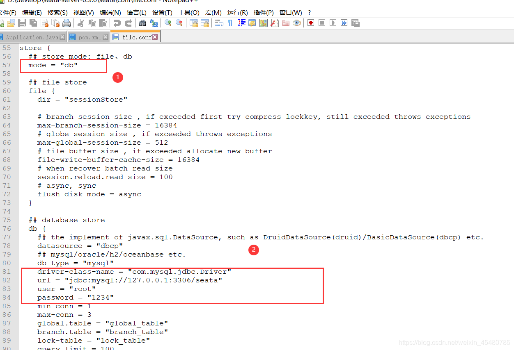Toggle the Function List panel
The image size is (514, 350).
coord(275,23)
